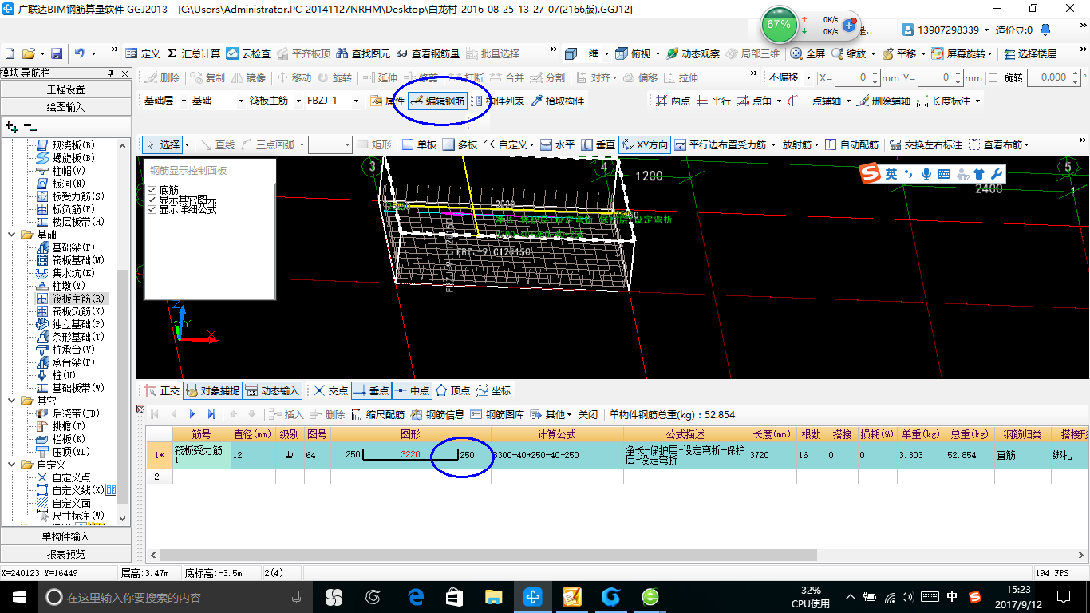Collapse the 自定义 folder in tree

point(13,465)
